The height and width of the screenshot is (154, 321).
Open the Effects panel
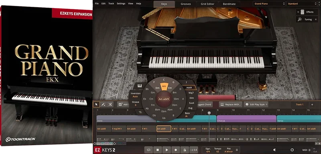[307, 12]
